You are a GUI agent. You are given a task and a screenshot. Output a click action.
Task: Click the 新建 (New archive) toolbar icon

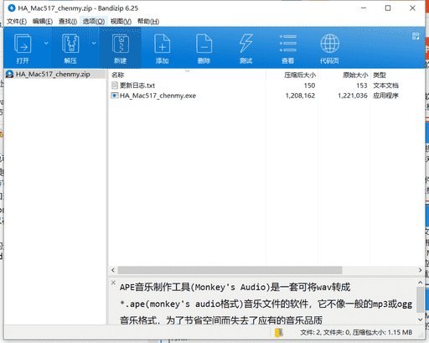coord(121,44)
